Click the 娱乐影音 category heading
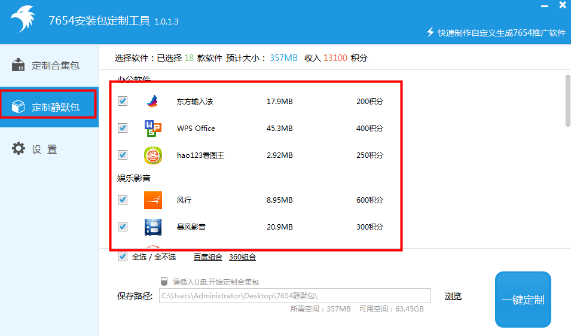Image resolution: width=571 pixels, height=336 pixels. tap(134, 178)
